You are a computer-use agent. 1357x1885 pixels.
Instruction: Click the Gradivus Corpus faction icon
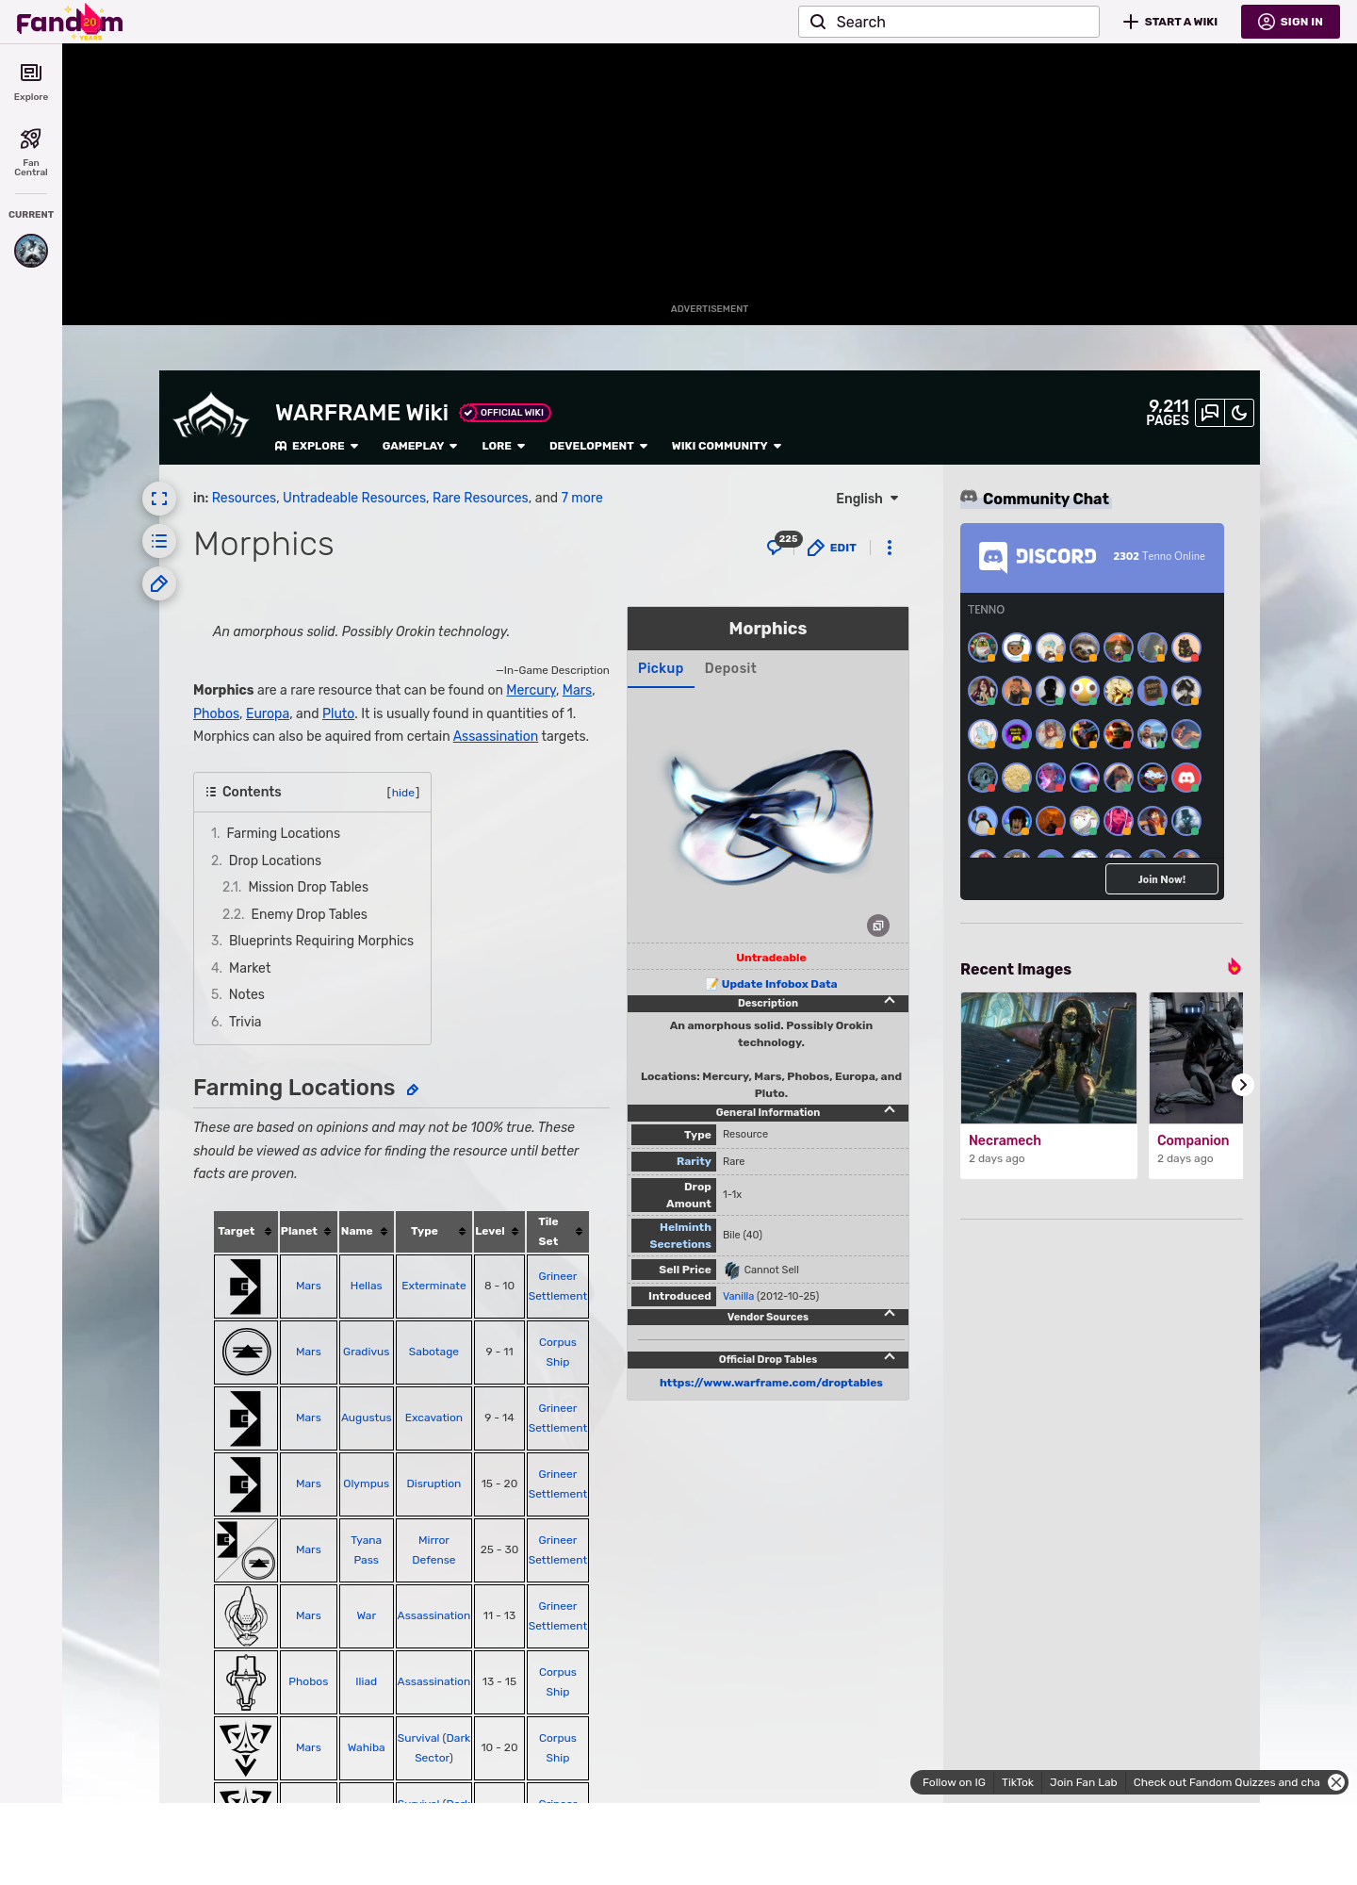[246, 1352]
